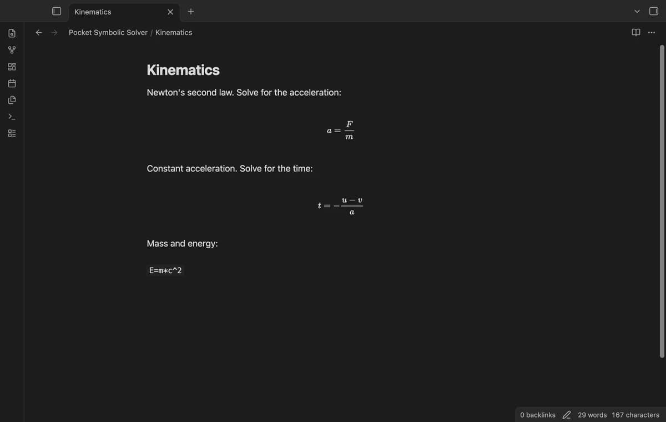The height and width of the screenshot is (422, 666).
Task: Select the Kinematics tab
Action: [123, 12]
